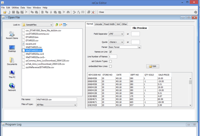Select the file DTAR020.bin
Image resolution: width=200 pixels, height=136 pixels.
coord(31,37)
